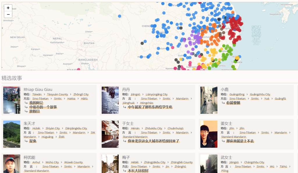
Task: Click Dānjiāngkǒu City link
Action: (76, 128)
